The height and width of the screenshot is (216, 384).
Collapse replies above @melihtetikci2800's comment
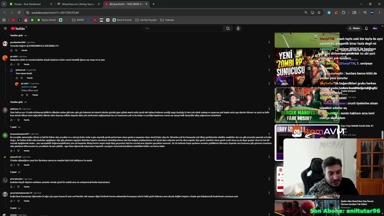pos(19,35)
